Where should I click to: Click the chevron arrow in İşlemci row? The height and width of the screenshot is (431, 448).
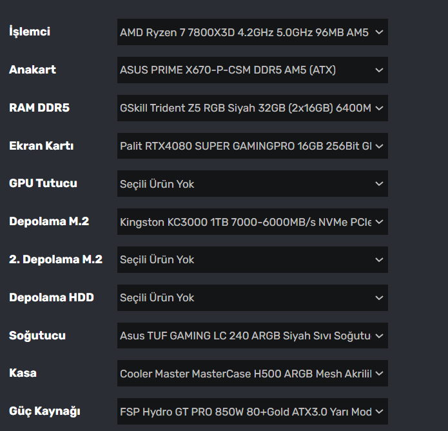point(379,32)
